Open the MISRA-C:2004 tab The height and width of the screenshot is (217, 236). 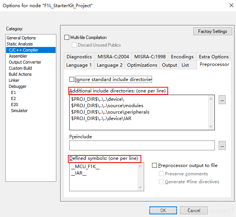tap(113, 57)
